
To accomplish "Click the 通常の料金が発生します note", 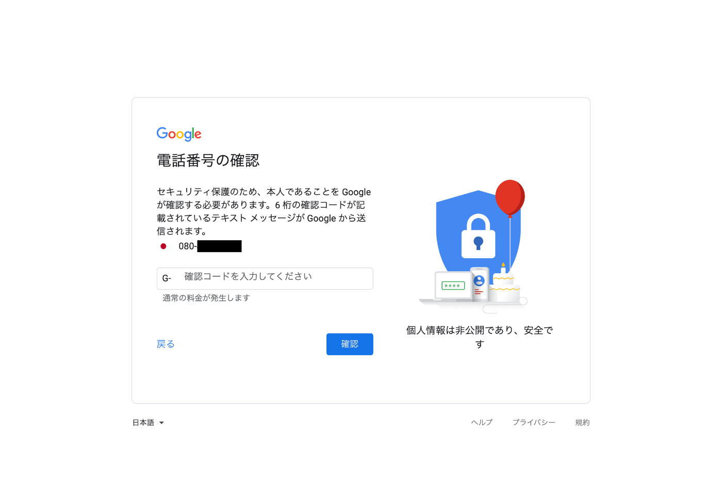I will tap(206, 298).
